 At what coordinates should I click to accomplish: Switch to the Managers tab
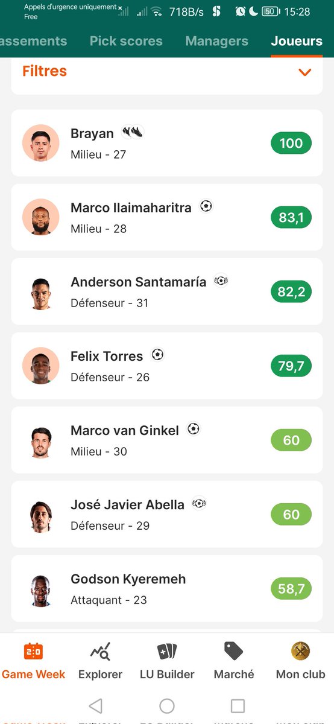pyautogui.click(x=216, y=41)
